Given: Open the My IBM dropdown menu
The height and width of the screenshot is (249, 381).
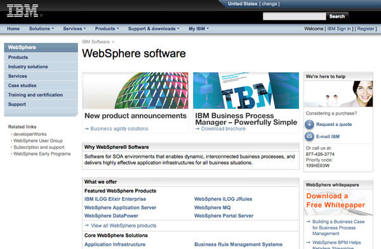Looking at the screenshot, I should click(x=199, y=29).
